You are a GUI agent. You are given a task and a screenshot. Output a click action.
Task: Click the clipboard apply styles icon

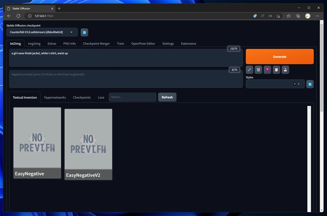pos(276,70)
